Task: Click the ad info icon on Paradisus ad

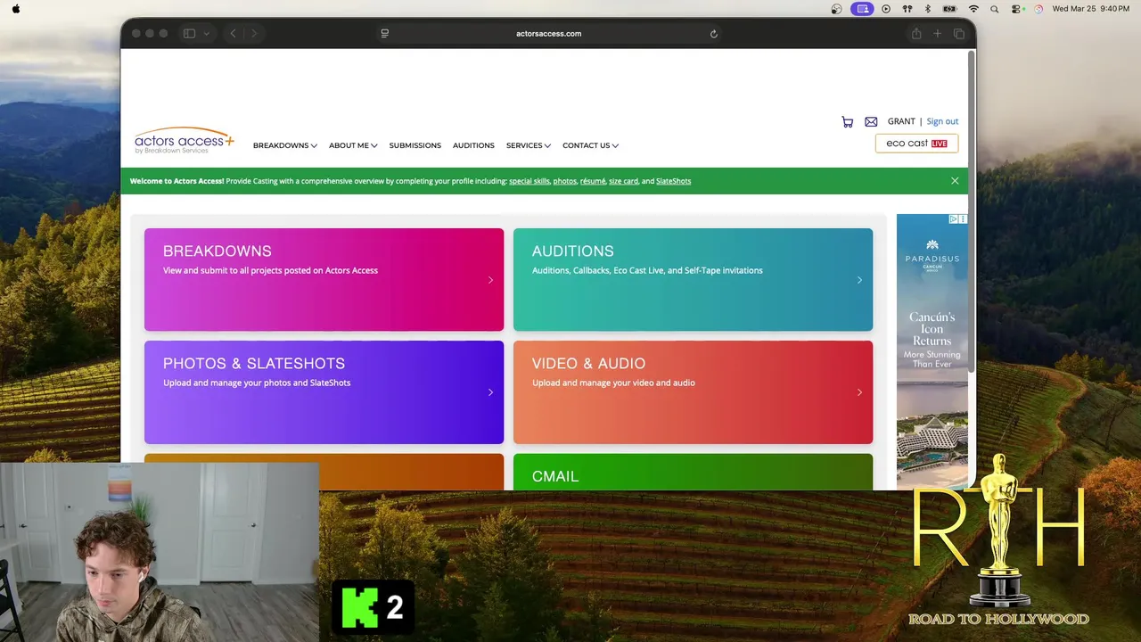Action: point(953,218)
